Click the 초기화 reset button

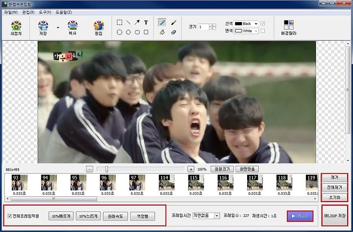pos(334,197)
